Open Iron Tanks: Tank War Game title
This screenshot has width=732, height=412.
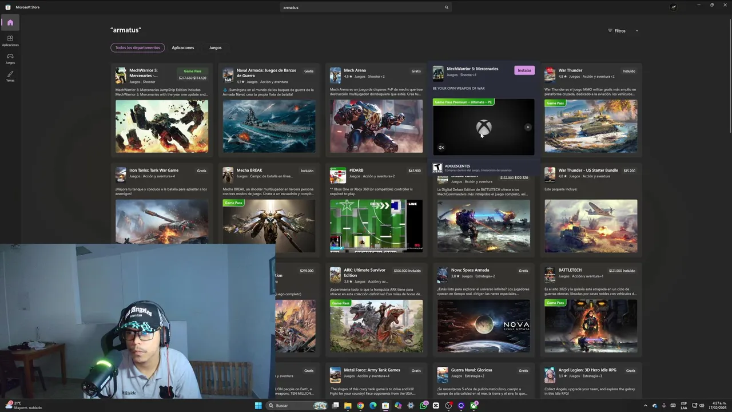pyautogui.click(x=154, y=170)
